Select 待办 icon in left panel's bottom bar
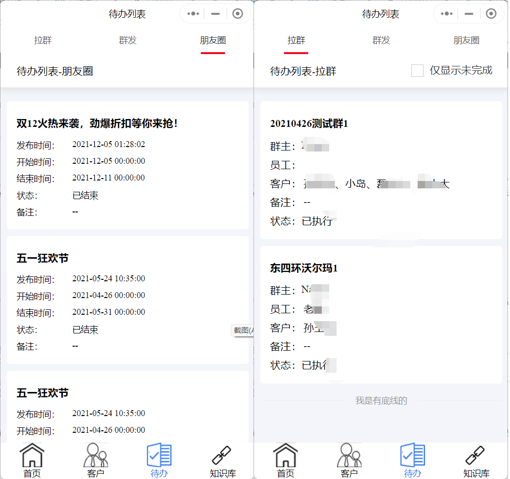This screenshot has height=479, width=510. pos(159,460)
